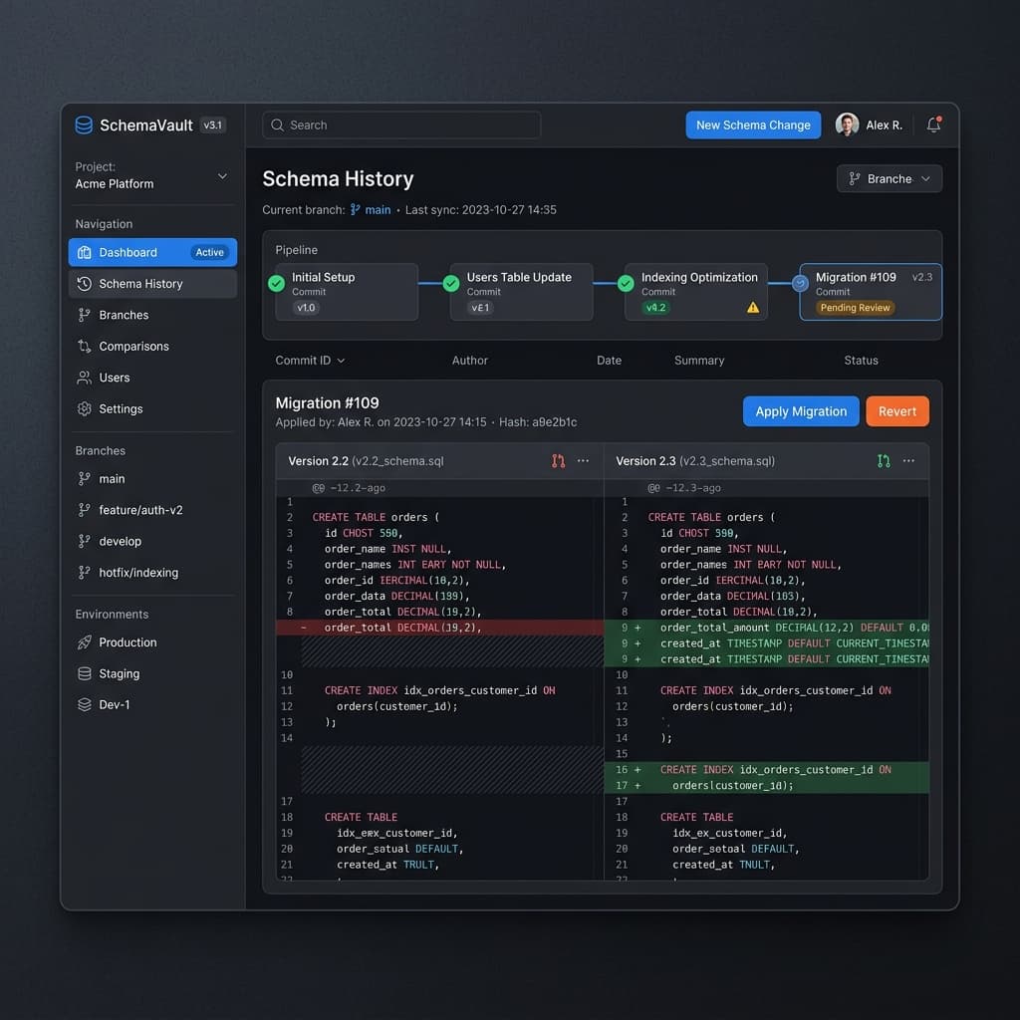1020x1020 pixels.
Task: Click Indexing Optimization green check icon
Action: click(626, 284)
